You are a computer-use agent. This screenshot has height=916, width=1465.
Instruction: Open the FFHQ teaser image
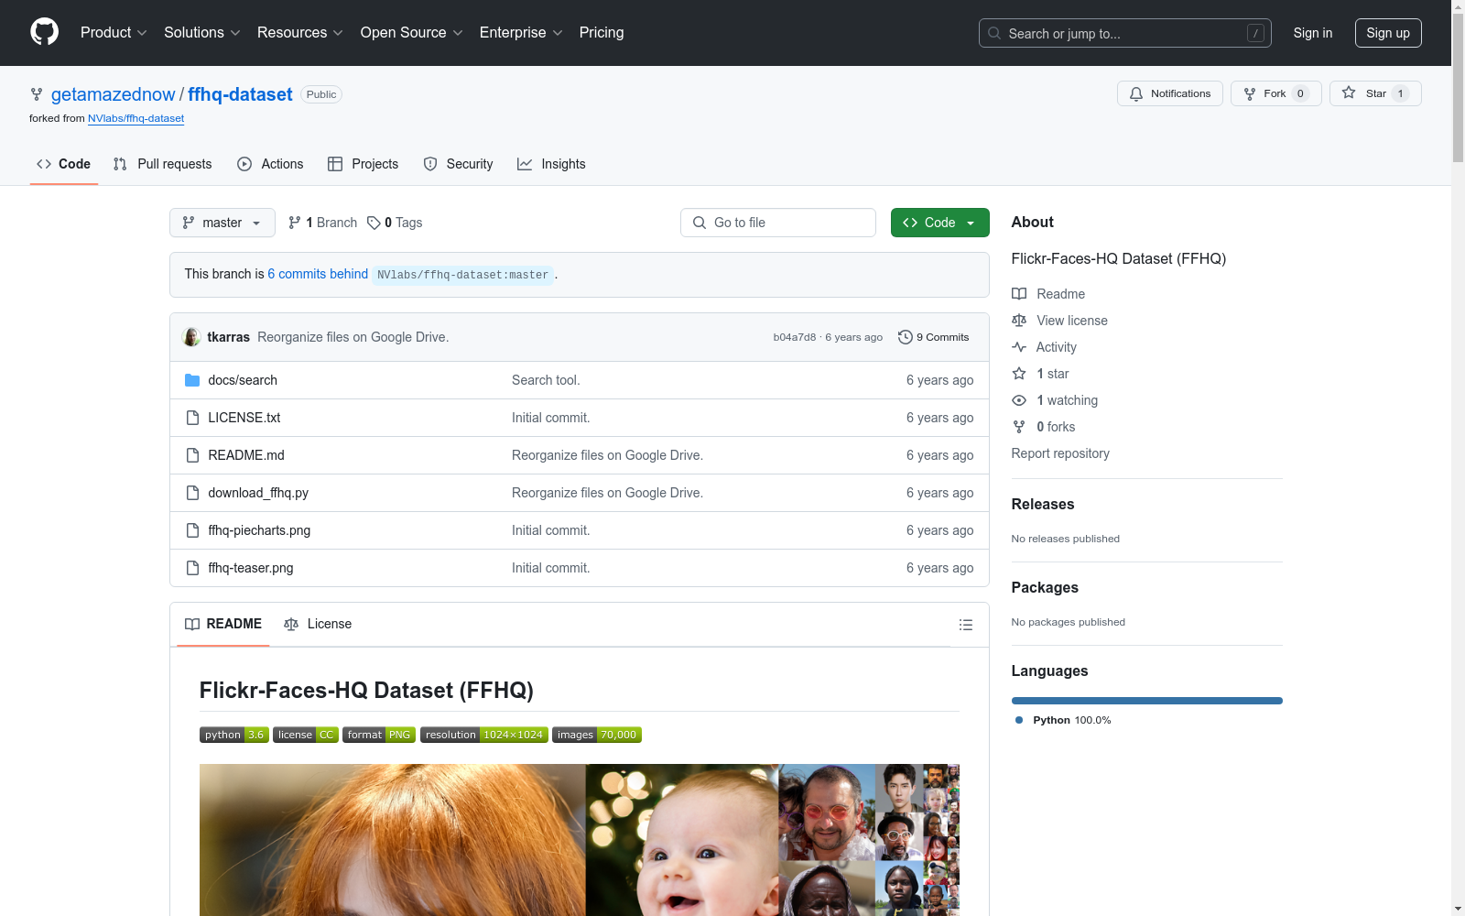(580, 840)
